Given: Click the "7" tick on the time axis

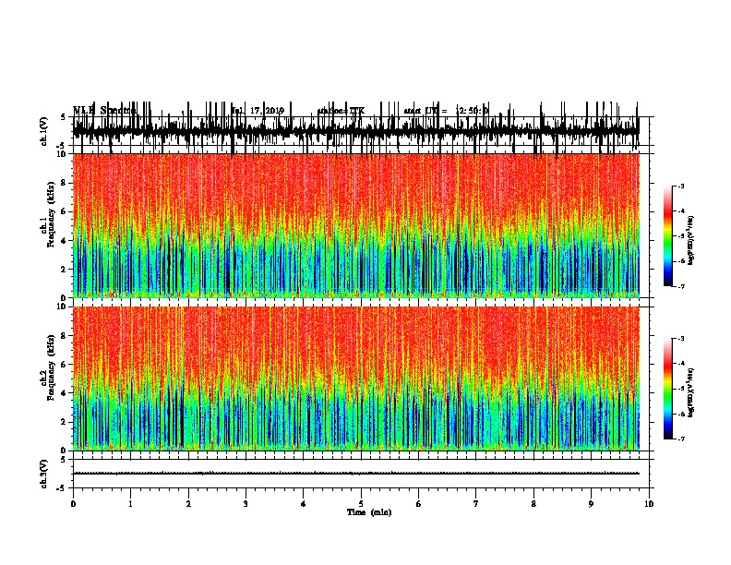Looking at the screenshot, I should click(x=476, y=504).
